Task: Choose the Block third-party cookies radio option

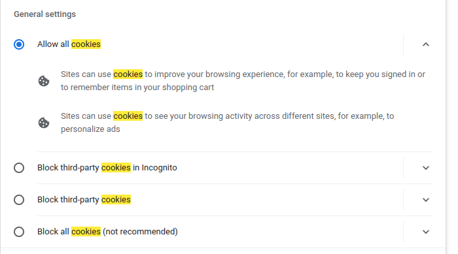Action: tap(19, 200)
